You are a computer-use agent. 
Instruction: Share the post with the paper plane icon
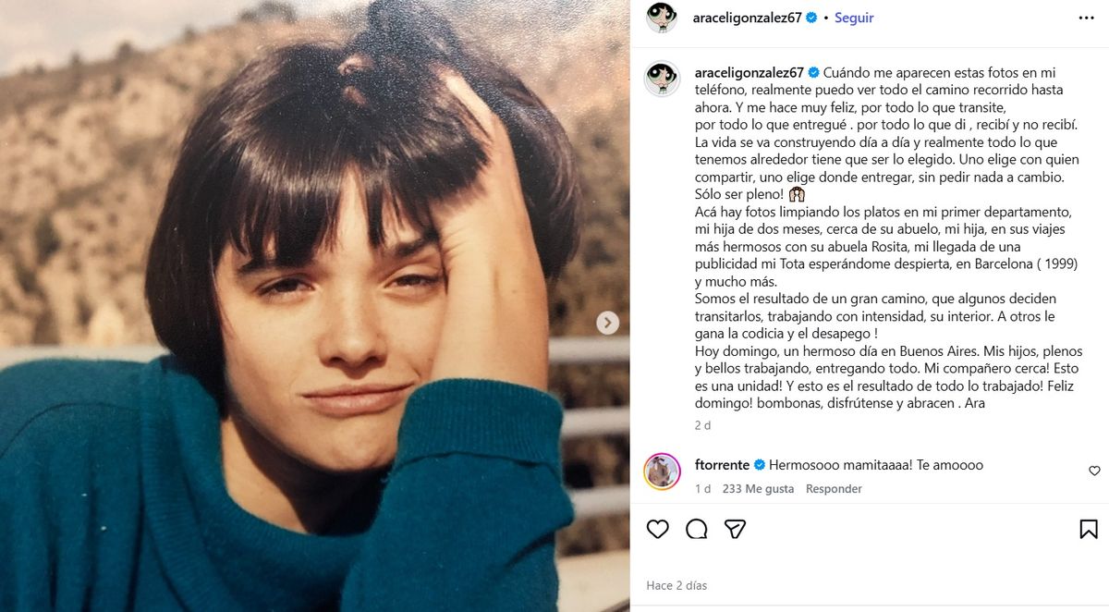735,529
